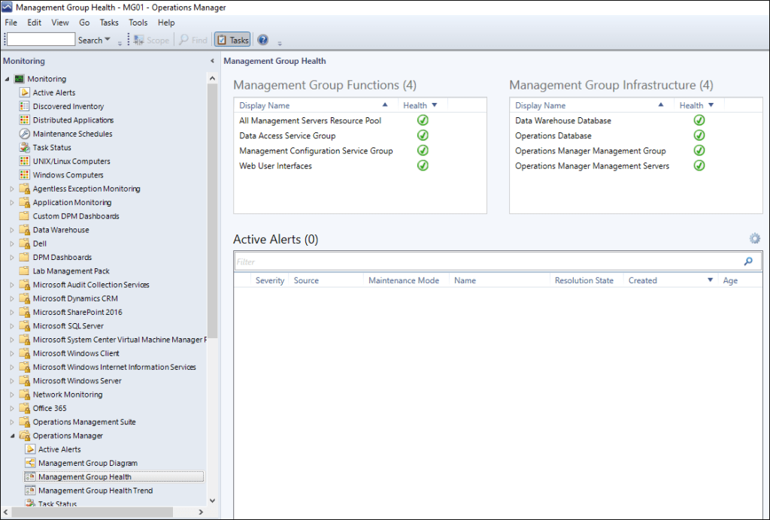Open the Active Alerts icon under Monitoring root
Screen dimensions: 770x520
25,92
